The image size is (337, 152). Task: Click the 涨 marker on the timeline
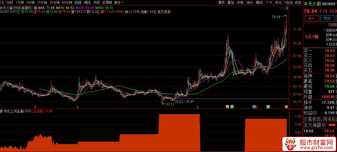tap(286, 107)
